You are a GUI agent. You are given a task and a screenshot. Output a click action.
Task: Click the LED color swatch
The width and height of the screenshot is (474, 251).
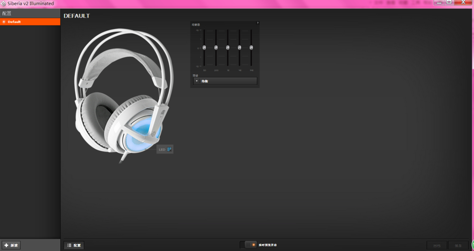pyautogui.click(x=169, y=149)
